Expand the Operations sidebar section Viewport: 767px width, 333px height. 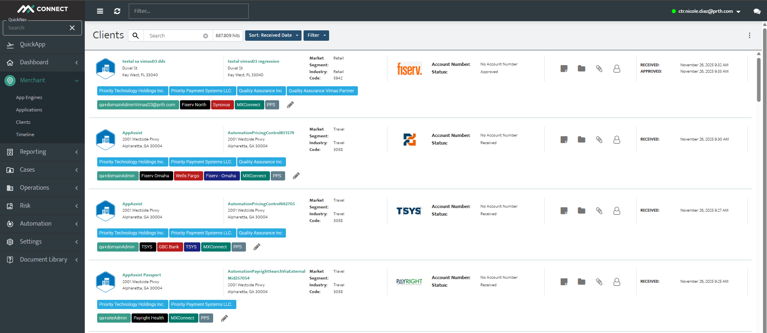42,188
